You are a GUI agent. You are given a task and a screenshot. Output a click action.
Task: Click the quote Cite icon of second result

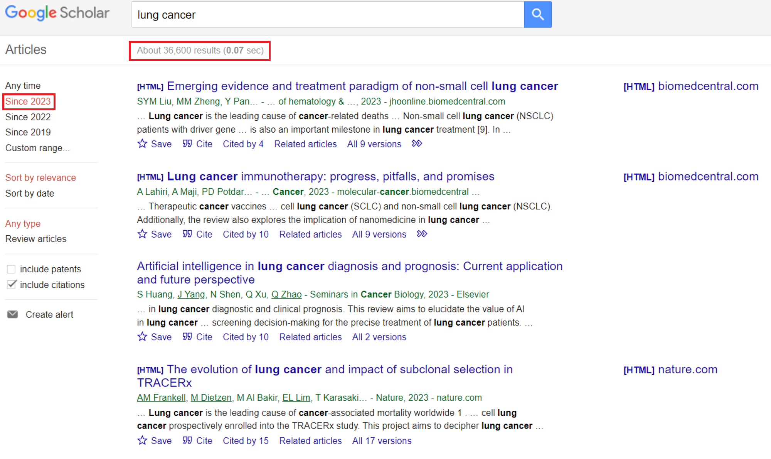pos(187,234)
